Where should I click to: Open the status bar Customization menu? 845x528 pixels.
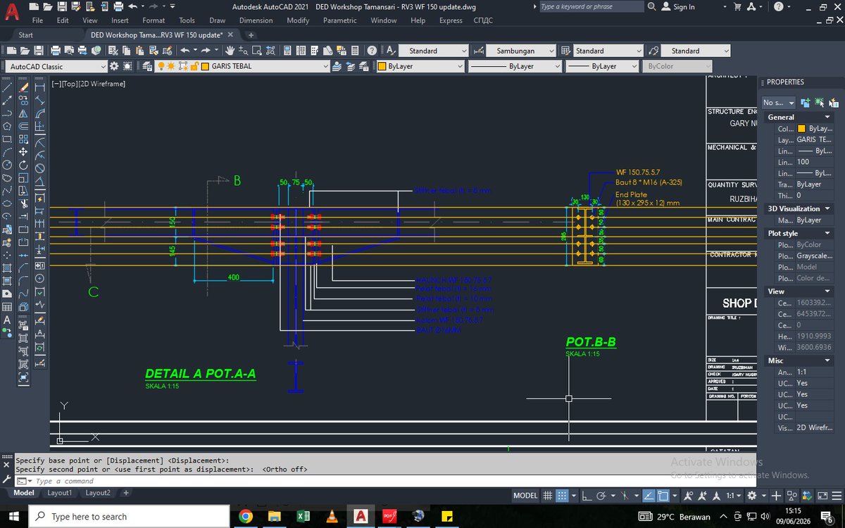(837, 496)
